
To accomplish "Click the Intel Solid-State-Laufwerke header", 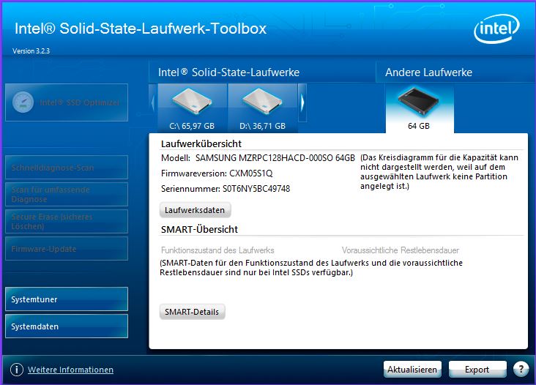I will (x=228, y=72).
